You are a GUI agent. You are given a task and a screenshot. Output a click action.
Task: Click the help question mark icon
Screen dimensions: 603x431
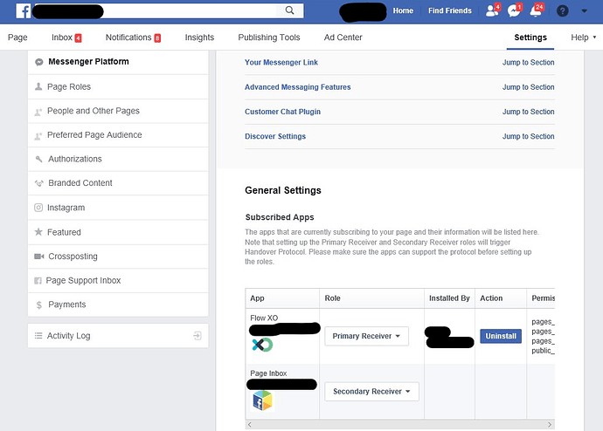pos(562,10)
